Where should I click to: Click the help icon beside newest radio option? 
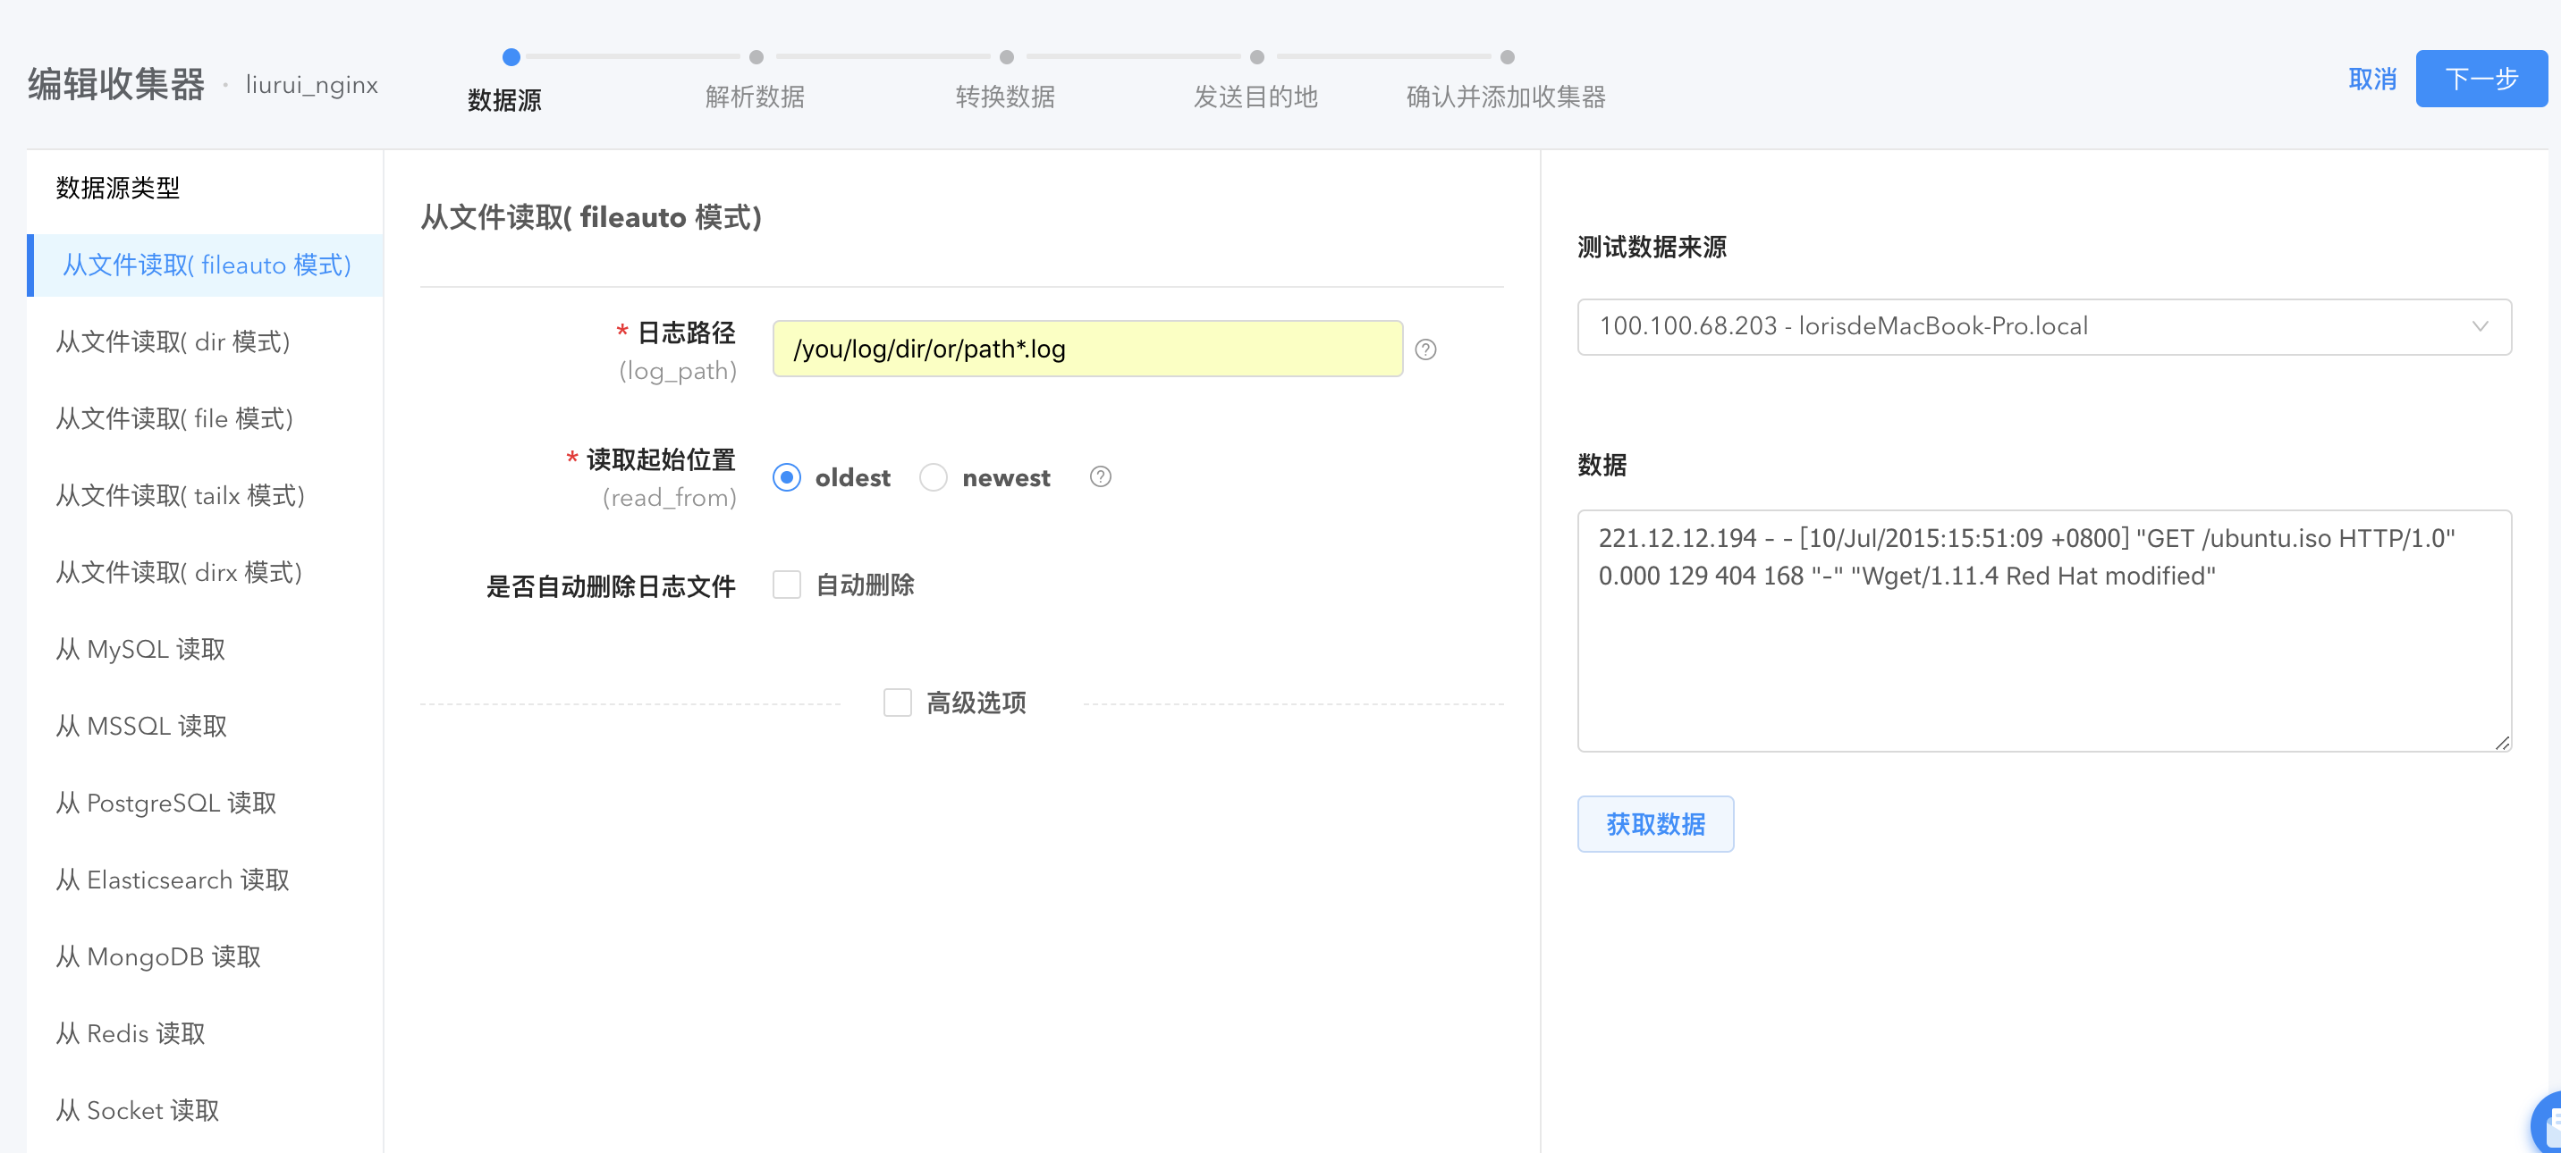click(1100, 476)
